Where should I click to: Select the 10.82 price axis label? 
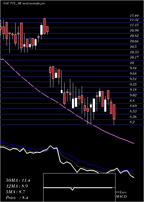tap(134, 36)
